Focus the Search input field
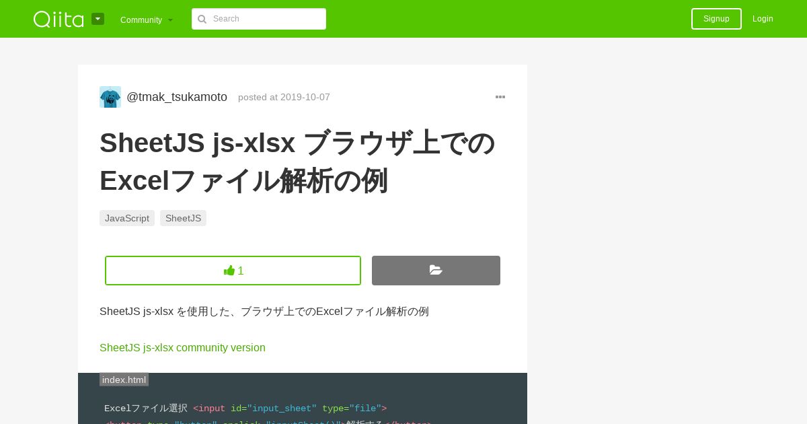 click(259, 19)
